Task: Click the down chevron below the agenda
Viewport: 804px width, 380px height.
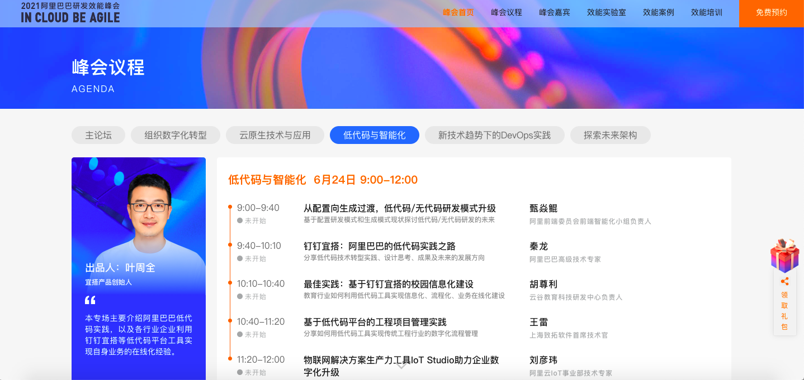Action: coord(402,366)
